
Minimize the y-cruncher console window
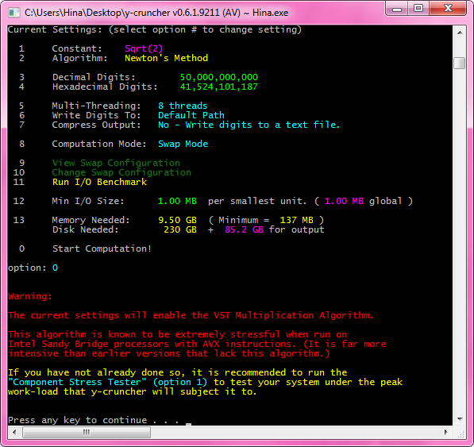point(397,9)
